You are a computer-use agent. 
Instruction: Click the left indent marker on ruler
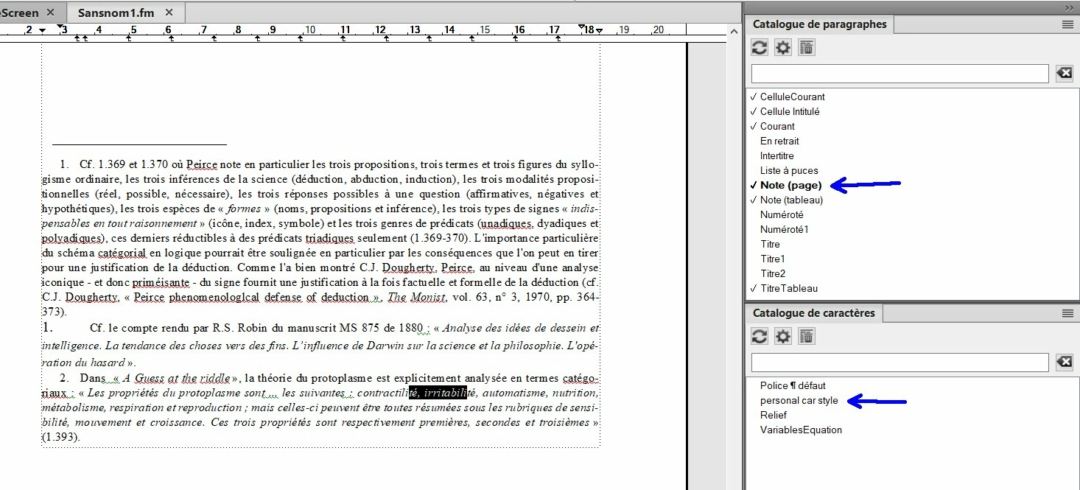[x=42, y=31]
